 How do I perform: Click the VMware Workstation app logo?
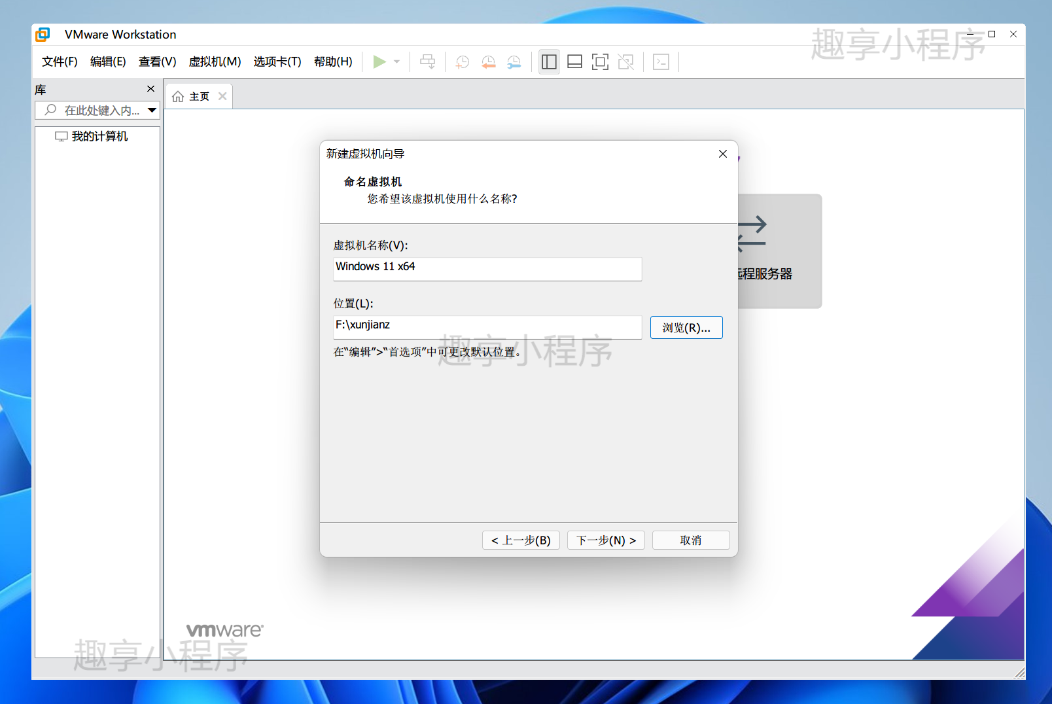tap(43, 35)
